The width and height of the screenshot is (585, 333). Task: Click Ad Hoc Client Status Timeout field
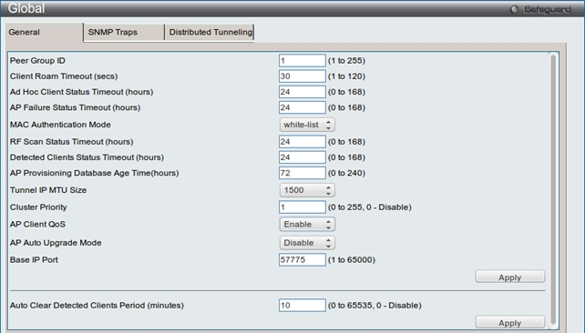click(303, 92)
